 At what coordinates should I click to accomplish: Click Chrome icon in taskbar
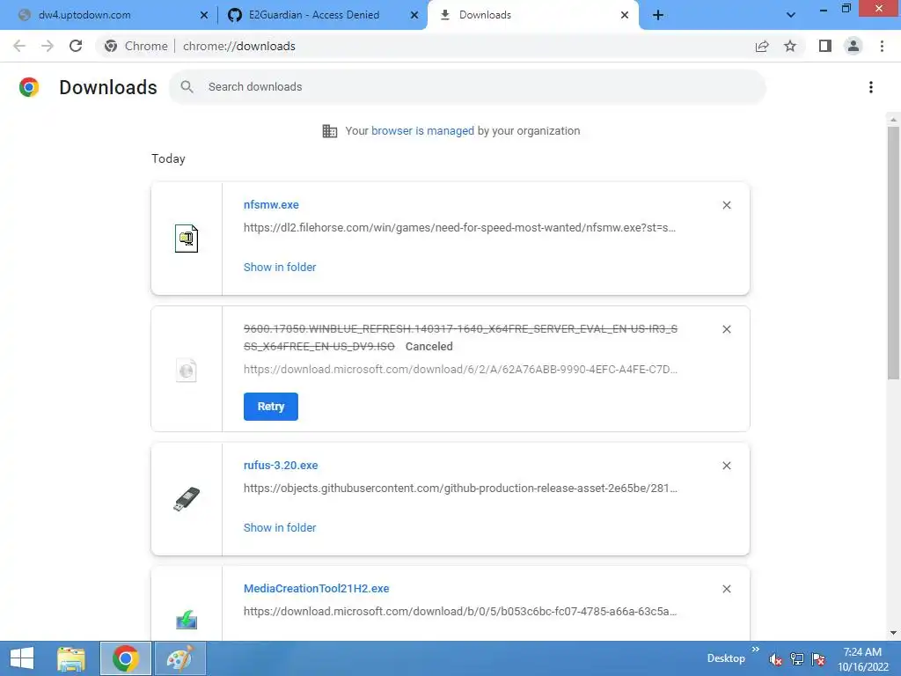[x=126, y=658]
